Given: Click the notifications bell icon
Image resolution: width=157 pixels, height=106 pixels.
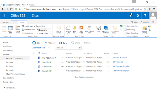Looking at the screenshot, I should point(131,15).
